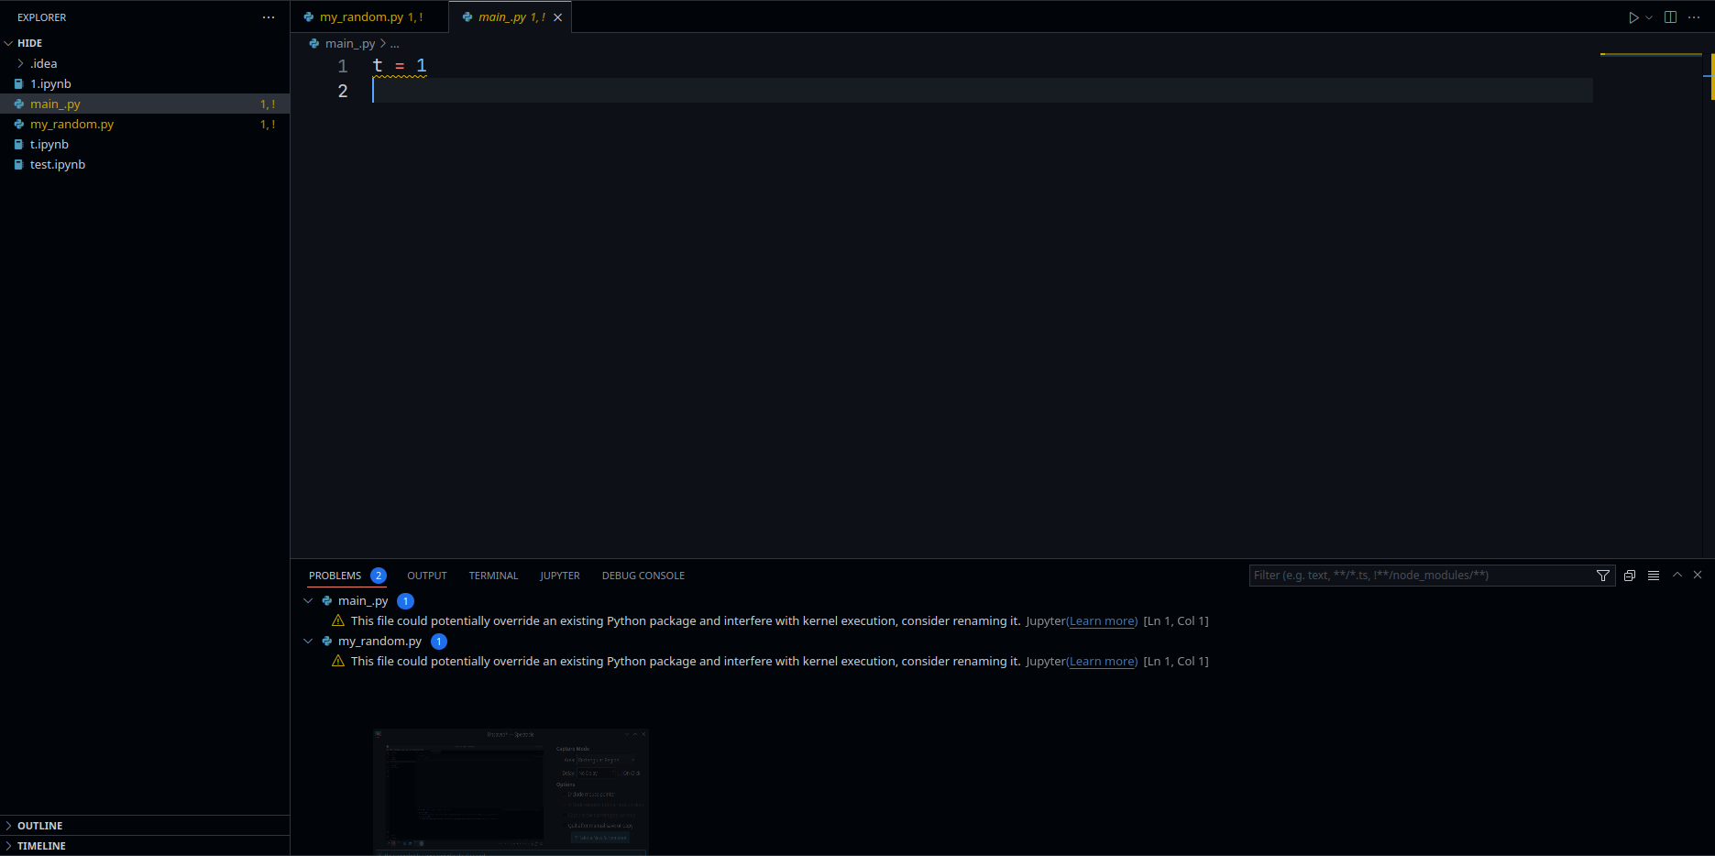Toggle the Collapse All icon in Problems
Screen dimensions: 1715x856
tap(1630, 575)
